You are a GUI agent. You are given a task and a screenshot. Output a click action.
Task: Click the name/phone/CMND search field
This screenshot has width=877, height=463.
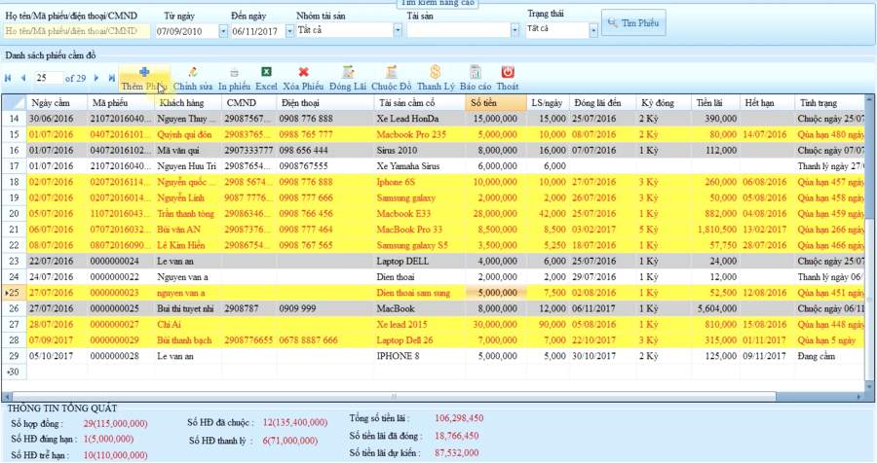(77, 31)
